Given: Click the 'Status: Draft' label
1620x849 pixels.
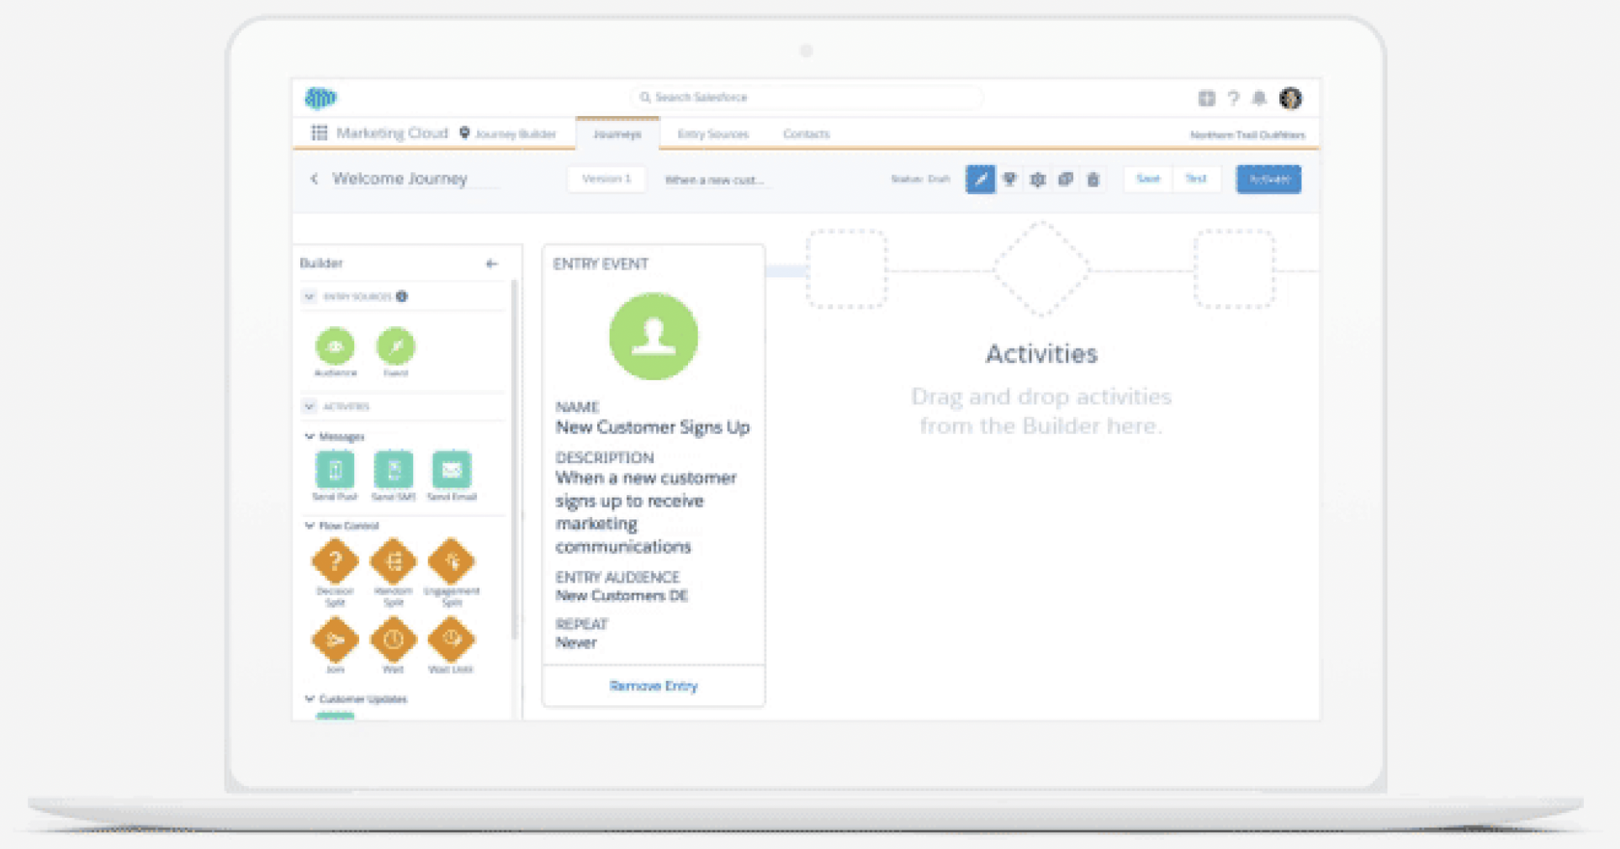Looking at the screenshot, I should [x=920, y=179].
